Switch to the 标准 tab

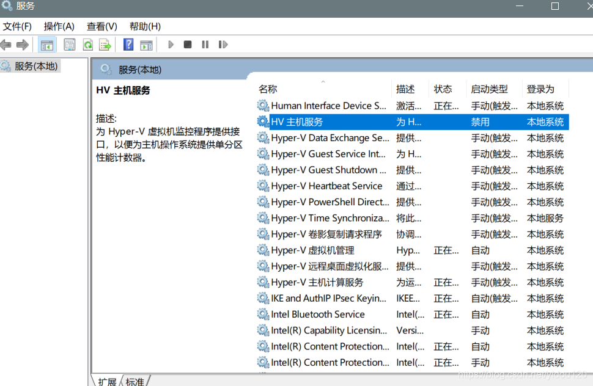point(135,381)
